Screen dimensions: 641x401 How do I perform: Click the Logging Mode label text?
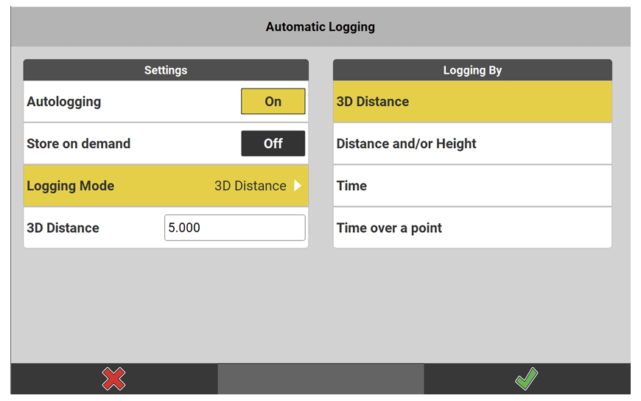click(71, 186)
